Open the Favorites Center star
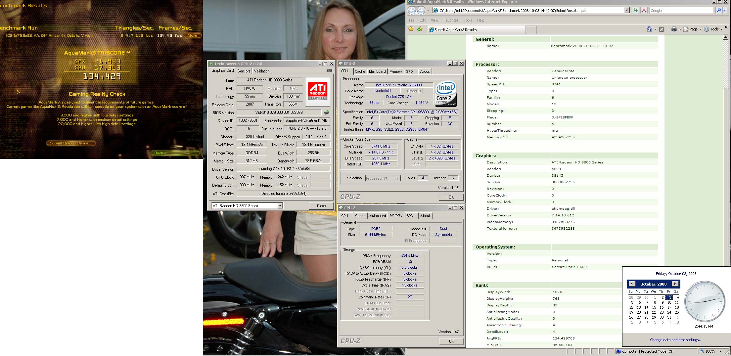The height and width of the screenshot is (356, 731). pos(411,29)
